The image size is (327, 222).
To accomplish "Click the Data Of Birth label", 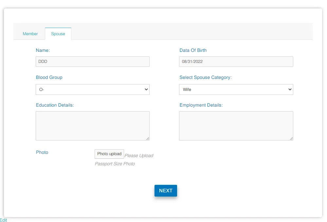I will 193,50.
